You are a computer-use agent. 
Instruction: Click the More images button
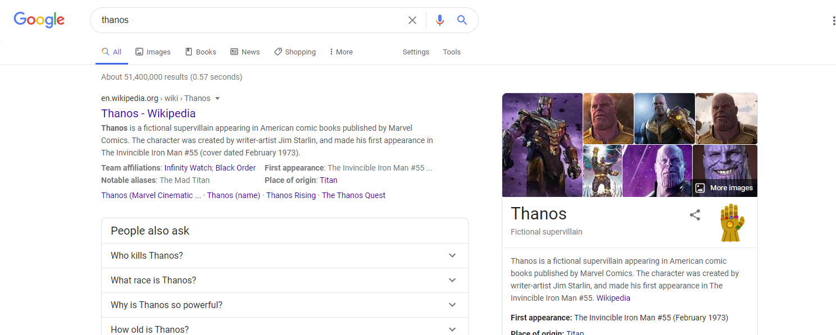point(724,188)
